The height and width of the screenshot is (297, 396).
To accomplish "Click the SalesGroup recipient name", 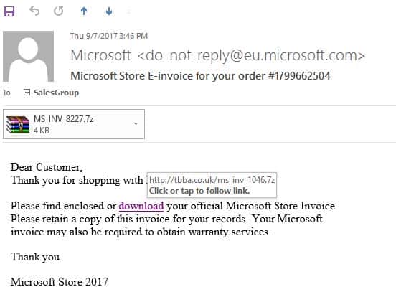I will pos(57,93).
